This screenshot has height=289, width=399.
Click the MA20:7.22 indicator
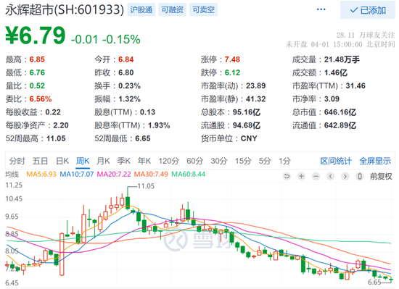114,175
